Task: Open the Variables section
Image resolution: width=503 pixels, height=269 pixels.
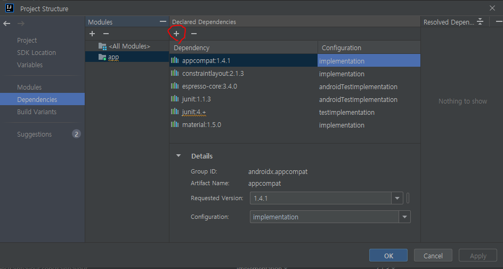Action: coord(30,65)
